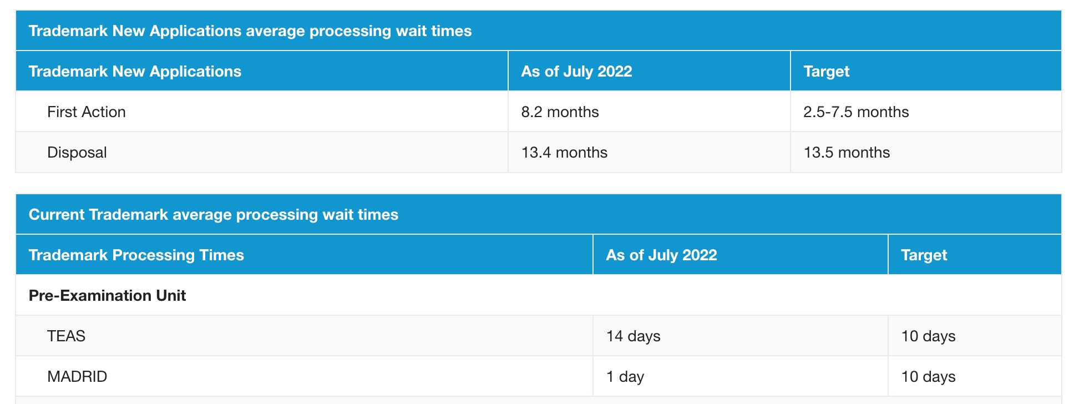The image size is (1074, 404).
Task: Click the '2.5-7.5 months' target cell
Action: pyautogui.click(x=855, y=112)
